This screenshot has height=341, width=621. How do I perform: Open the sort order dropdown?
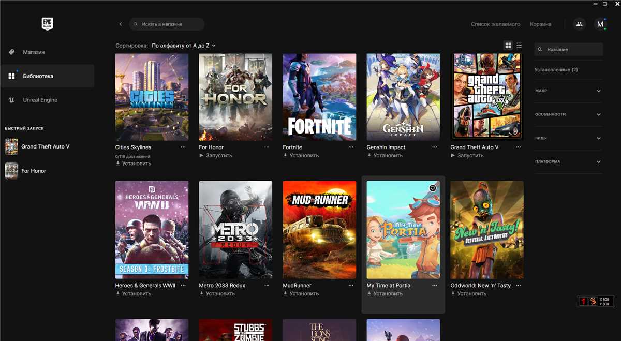(x=184, y=46)
